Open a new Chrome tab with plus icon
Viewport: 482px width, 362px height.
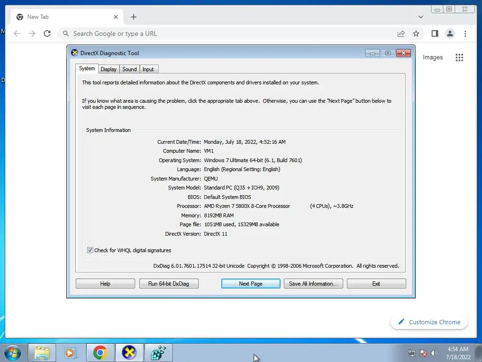133,17
